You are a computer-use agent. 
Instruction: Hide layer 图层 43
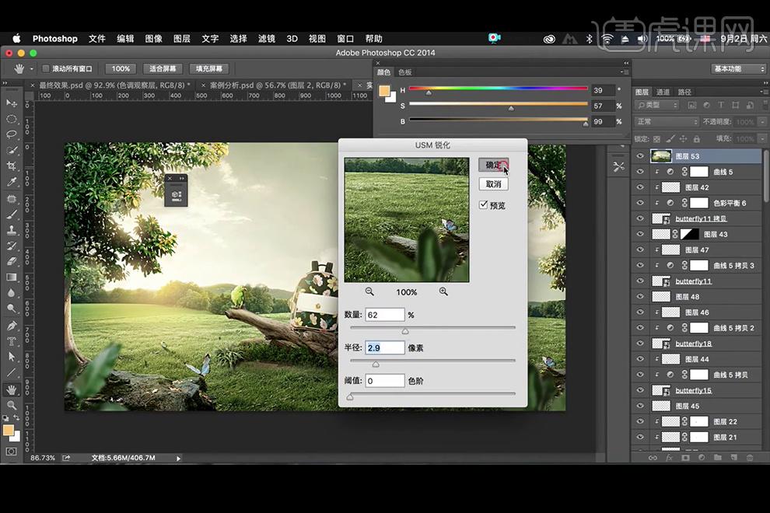[x=640, y=234]
